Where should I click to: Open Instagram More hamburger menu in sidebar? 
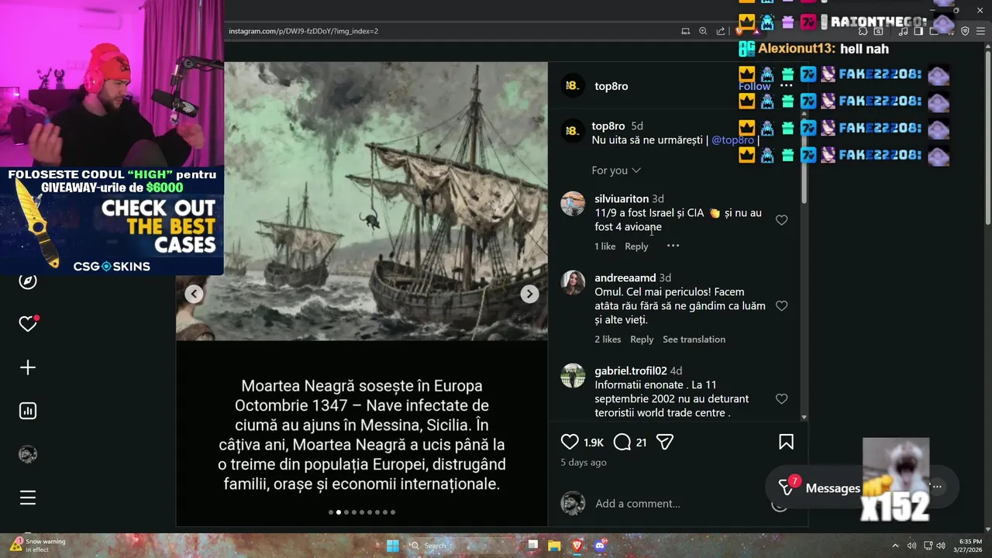coord(28,498)
